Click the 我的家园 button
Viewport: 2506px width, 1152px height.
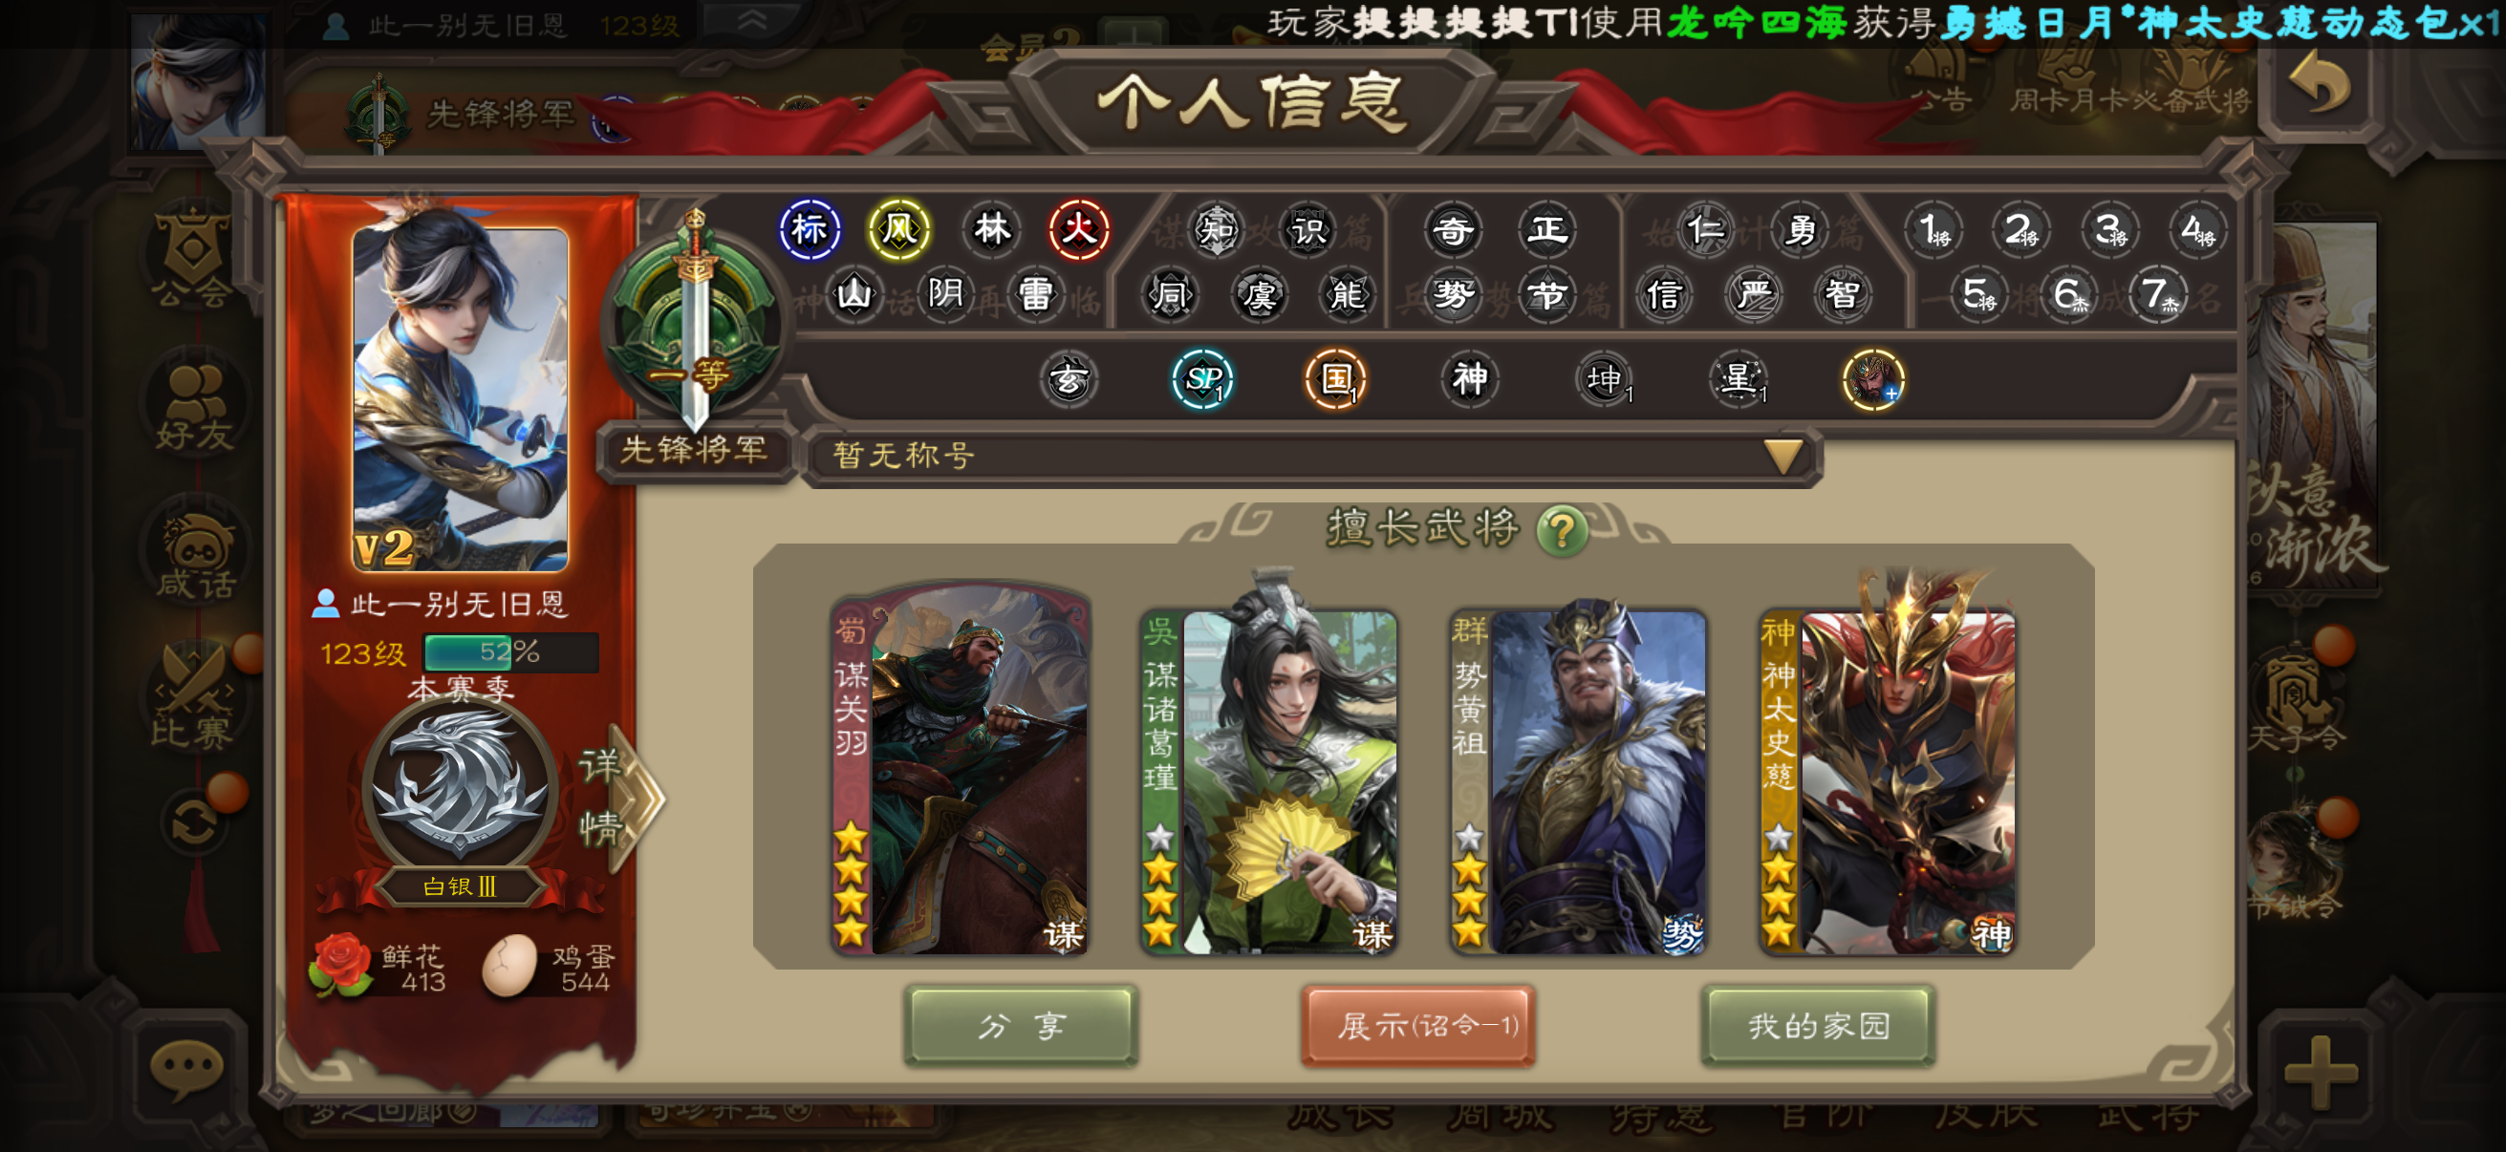point(1817,1027)
